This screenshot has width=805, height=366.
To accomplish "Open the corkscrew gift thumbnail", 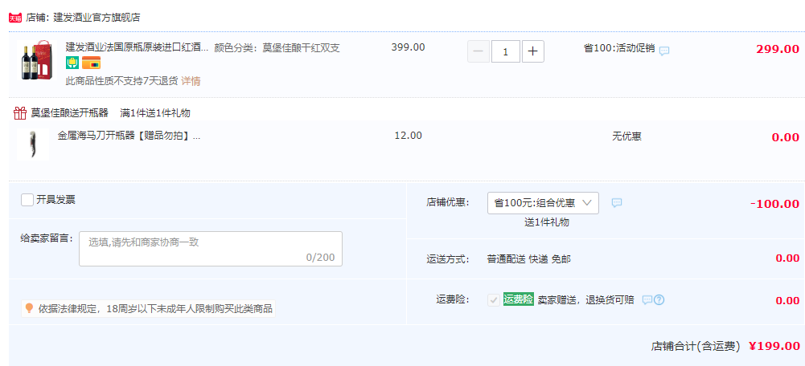I will (x=33, y=144).
